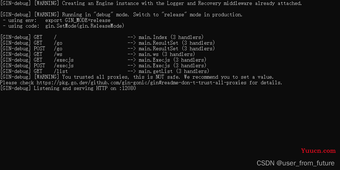Click the main.getList handler text
This screenshot has height=170, width=340.
point(156,71)
